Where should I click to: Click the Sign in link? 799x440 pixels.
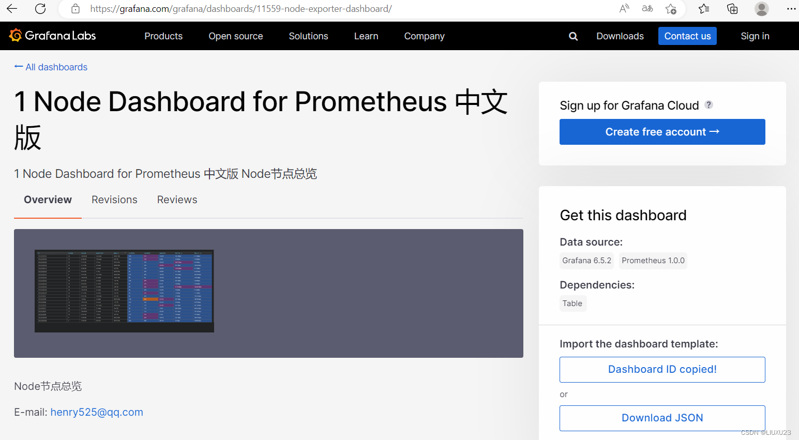pyautogui.click(x=755, y=36)
